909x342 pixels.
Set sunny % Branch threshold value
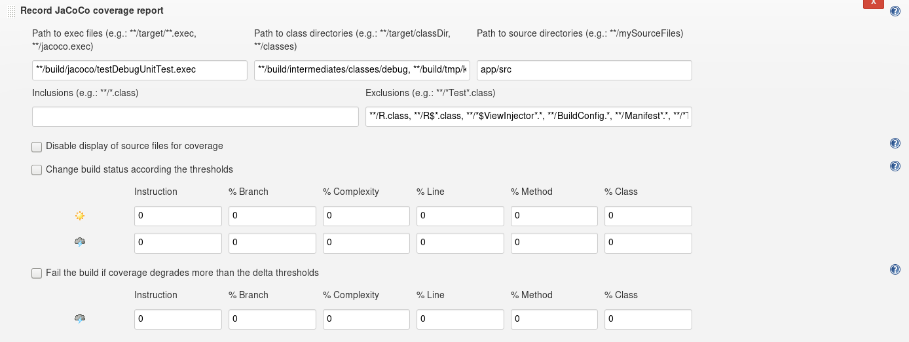coord(272,216)
